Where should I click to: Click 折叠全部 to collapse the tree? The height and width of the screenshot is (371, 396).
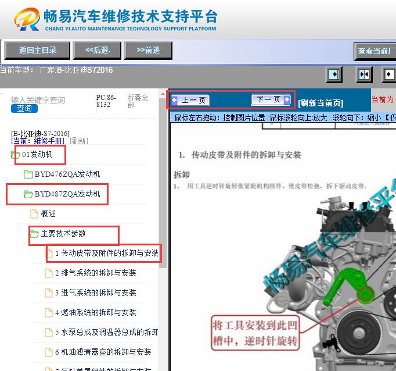click(x=138, y=101)
